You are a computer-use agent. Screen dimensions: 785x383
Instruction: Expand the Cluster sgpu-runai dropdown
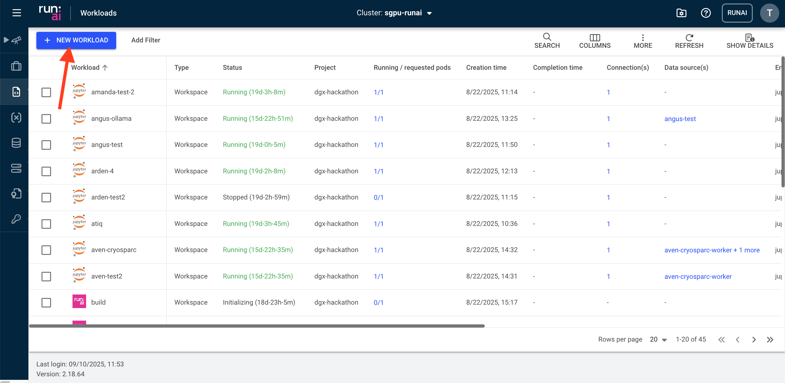[x=429, y=13]
